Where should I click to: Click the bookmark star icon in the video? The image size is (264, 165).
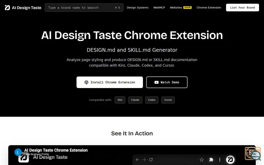coord(202,160)
